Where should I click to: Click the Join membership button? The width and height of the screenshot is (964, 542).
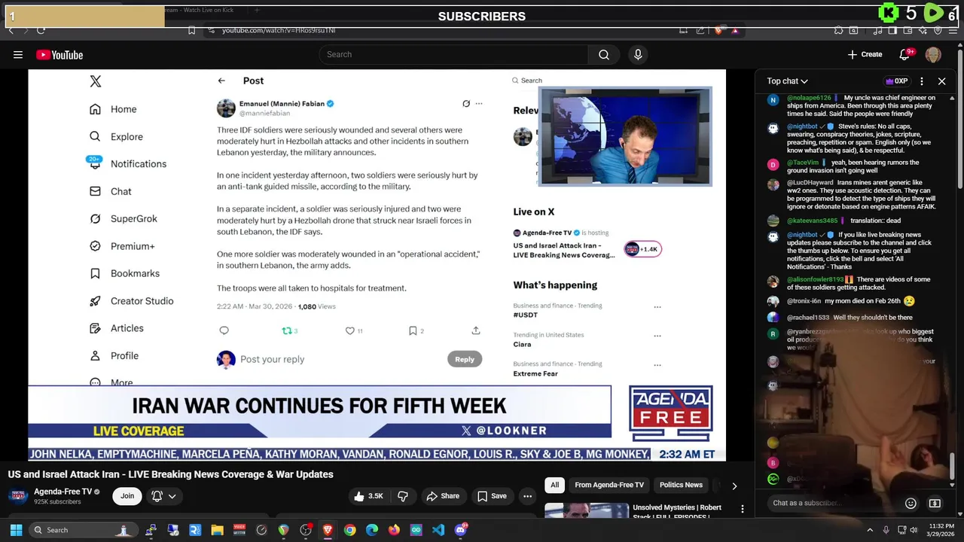click(127, 495)
